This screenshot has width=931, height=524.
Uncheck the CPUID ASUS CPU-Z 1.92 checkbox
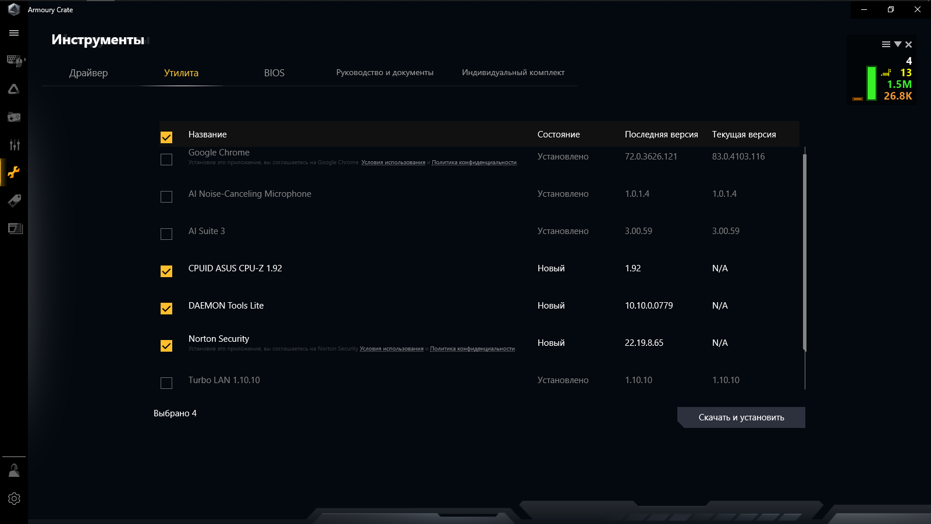[x=166, y=271]
